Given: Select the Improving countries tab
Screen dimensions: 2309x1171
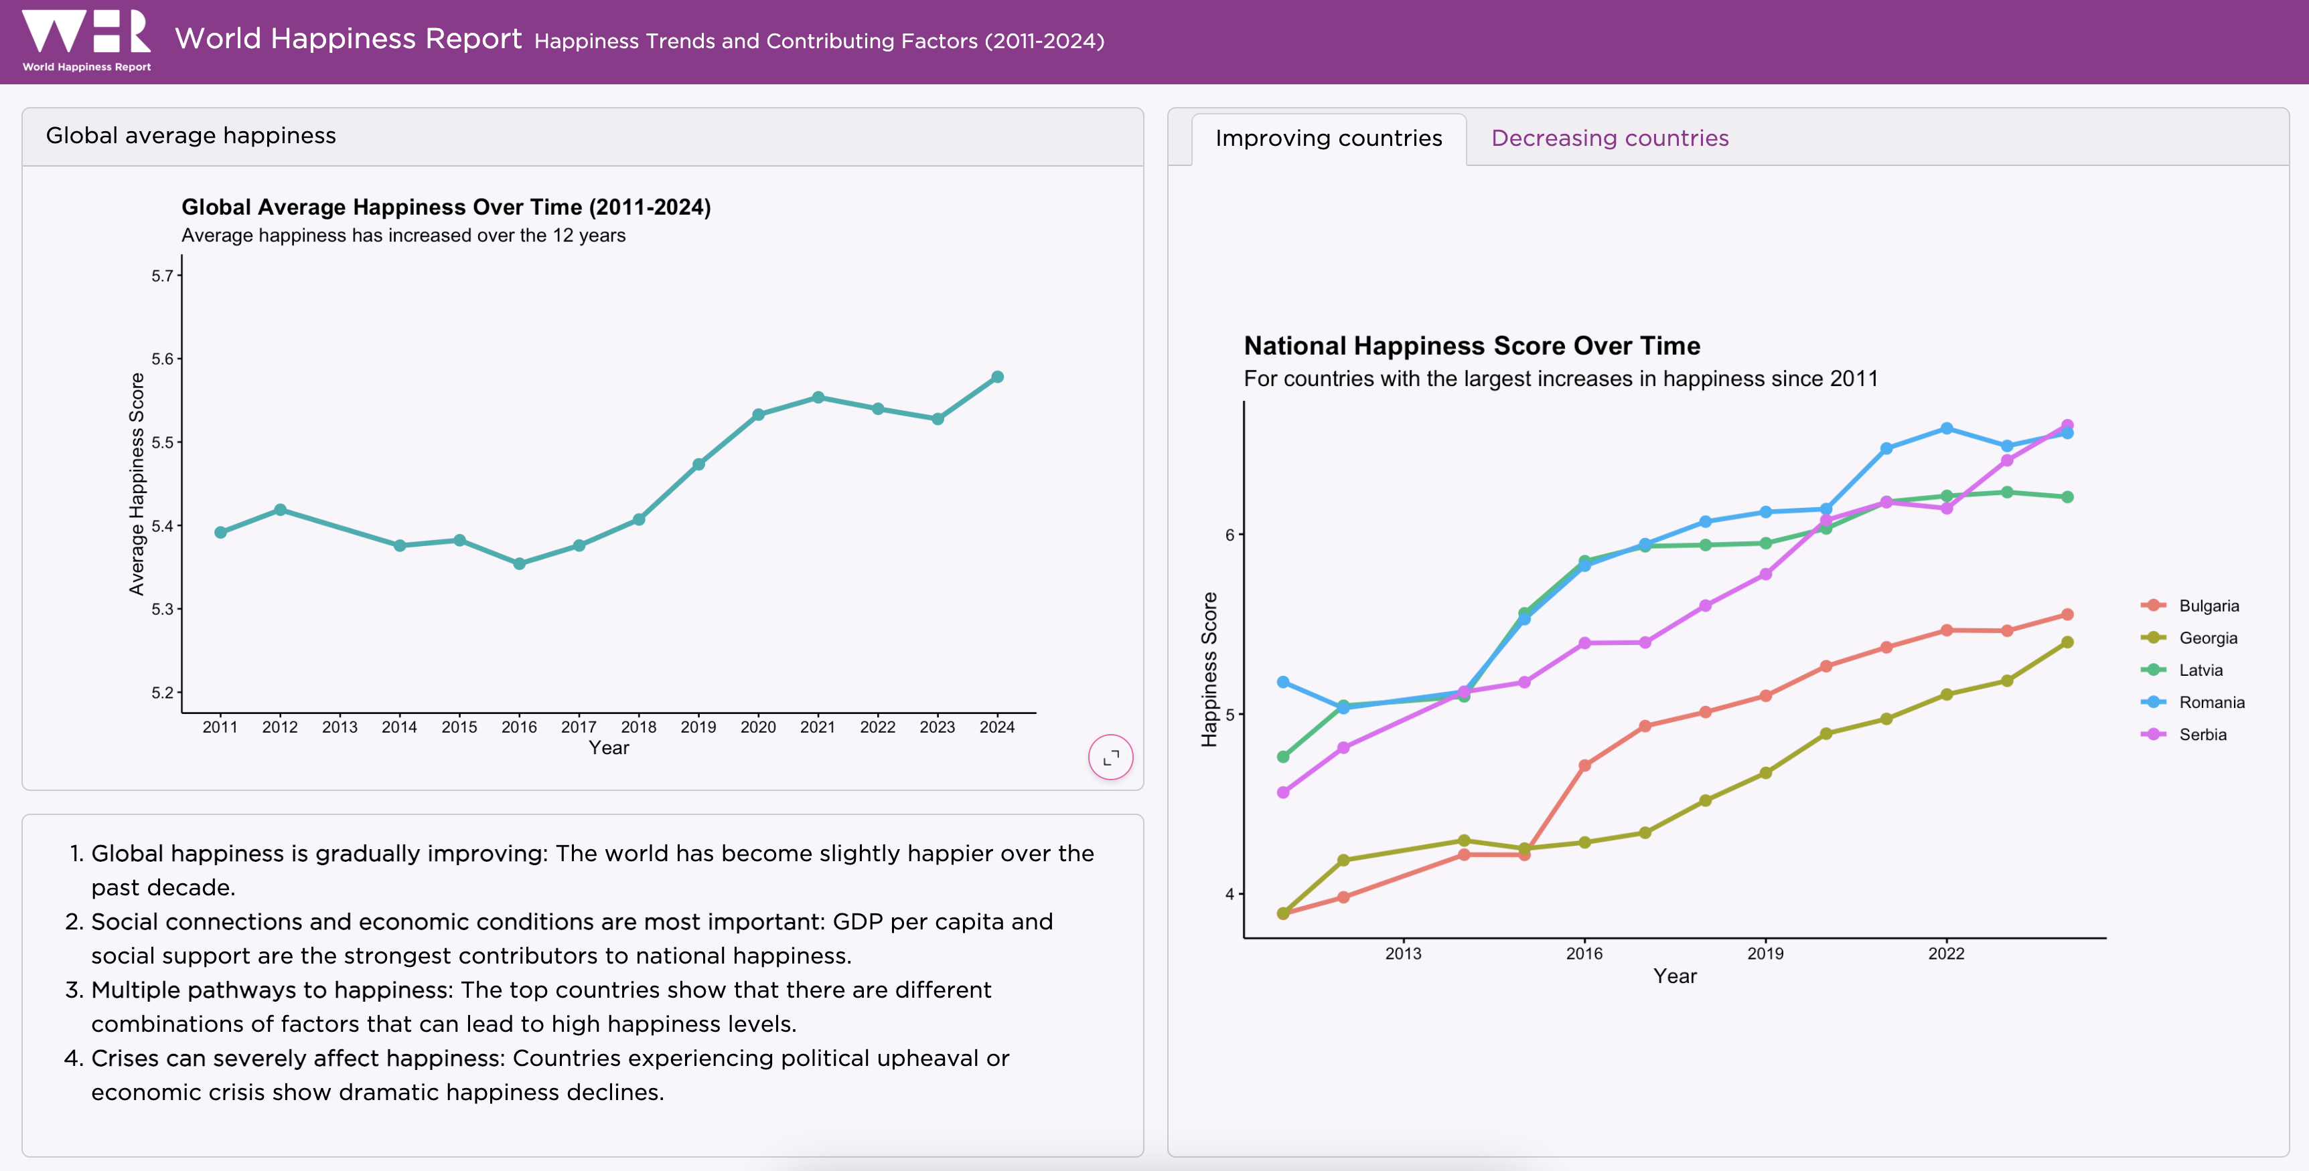Looking at the screenshot, I should (x=1327, y=138).
